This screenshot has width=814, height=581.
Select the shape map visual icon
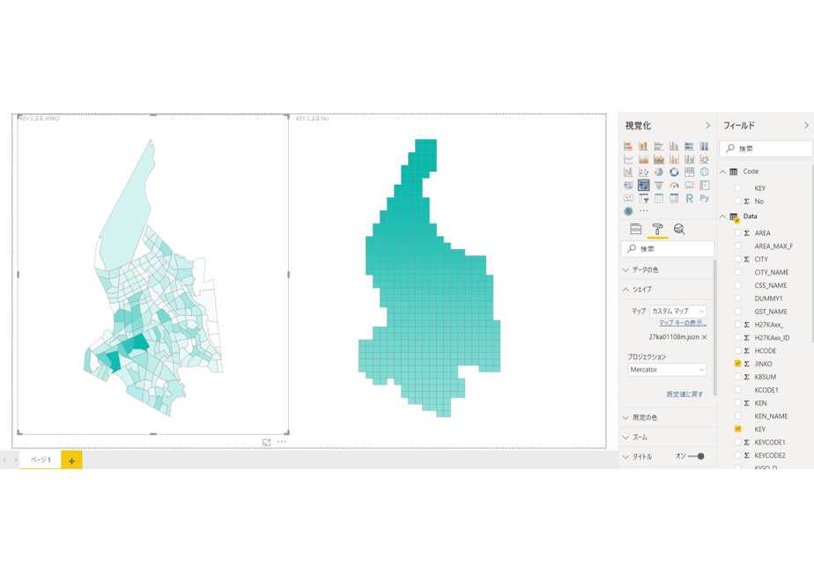[x=644, y=185]
